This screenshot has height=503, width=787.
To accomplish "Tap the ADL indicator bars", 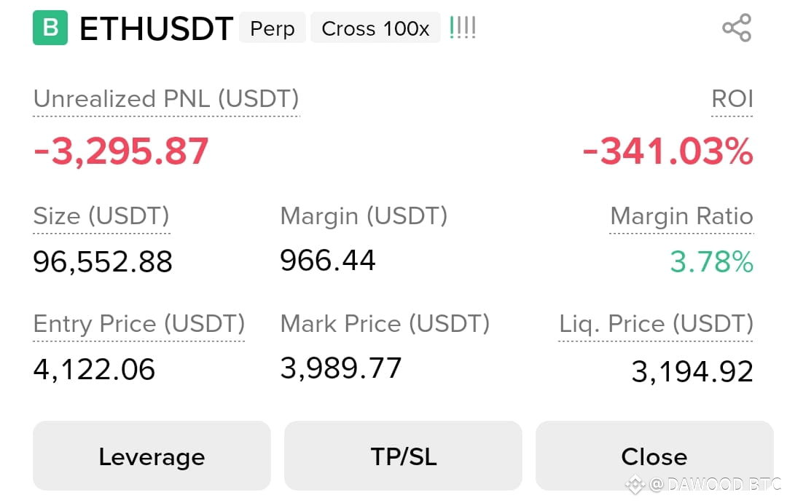I will [462, 28].
